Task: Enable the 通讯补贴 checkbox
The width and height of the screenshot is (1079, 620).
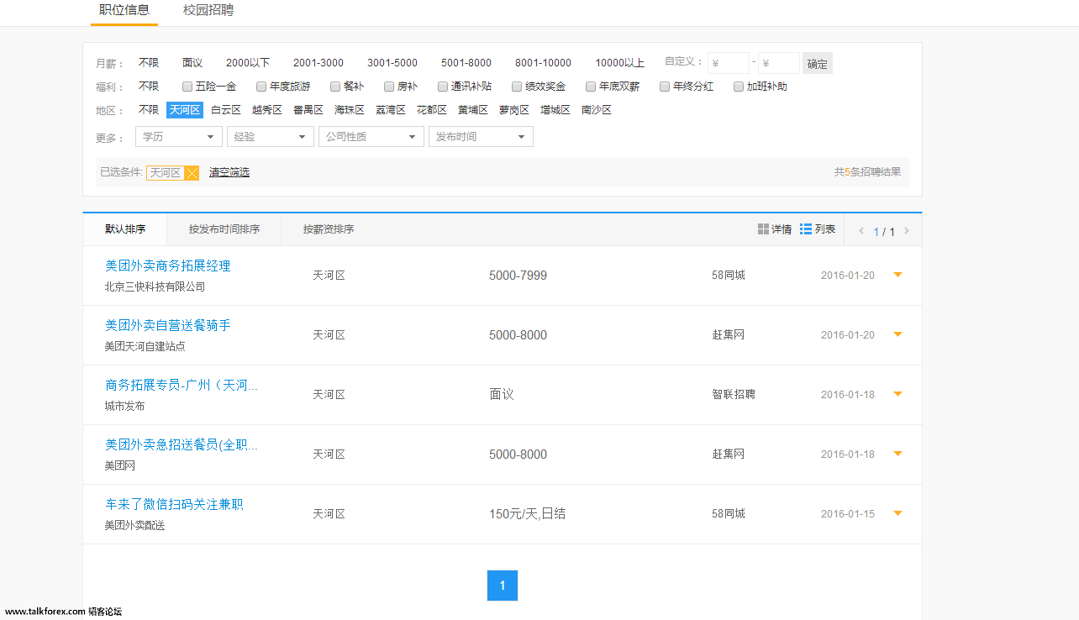Action: pos(443,87)
